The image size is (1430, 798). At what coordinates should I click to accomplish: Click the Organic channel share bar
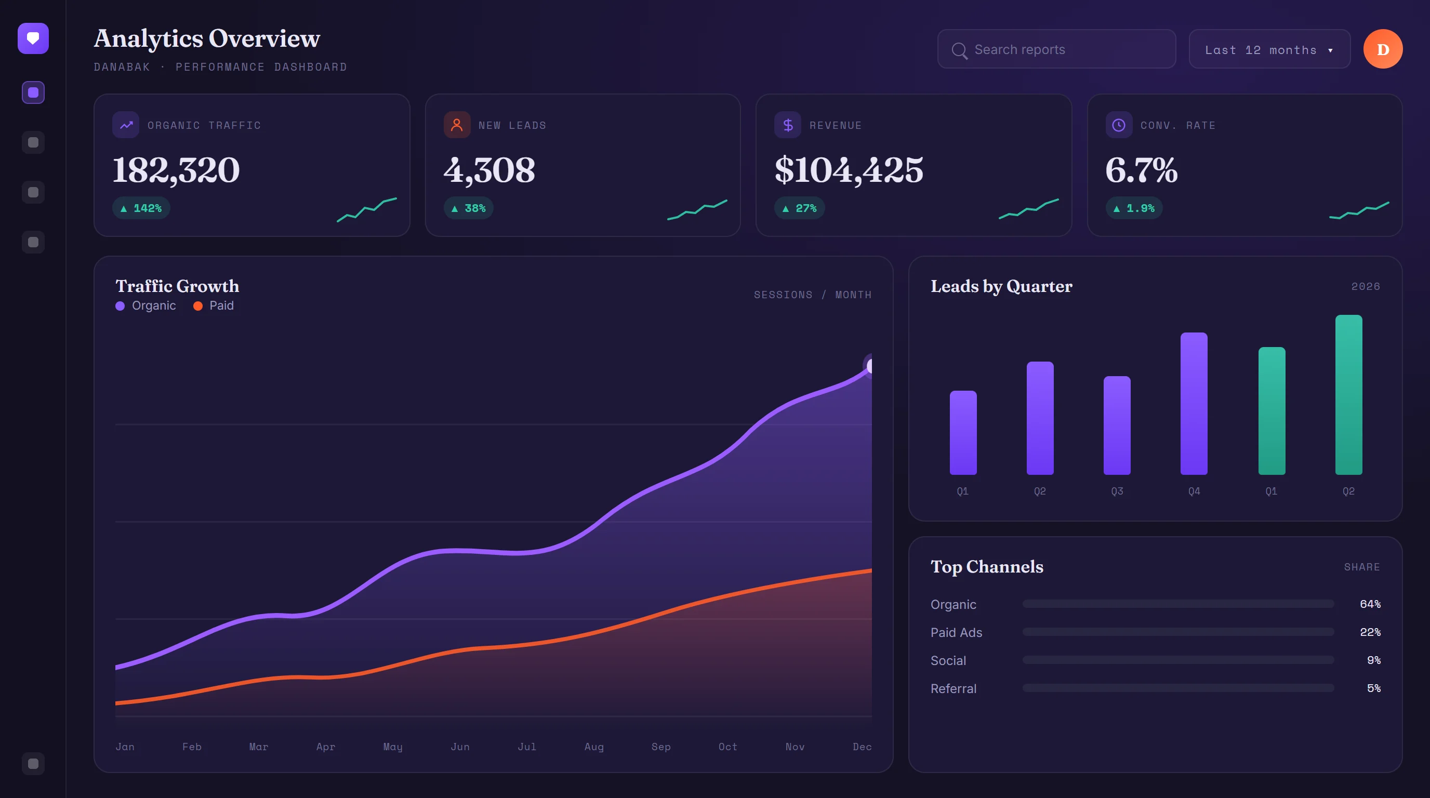point(1178,604)
